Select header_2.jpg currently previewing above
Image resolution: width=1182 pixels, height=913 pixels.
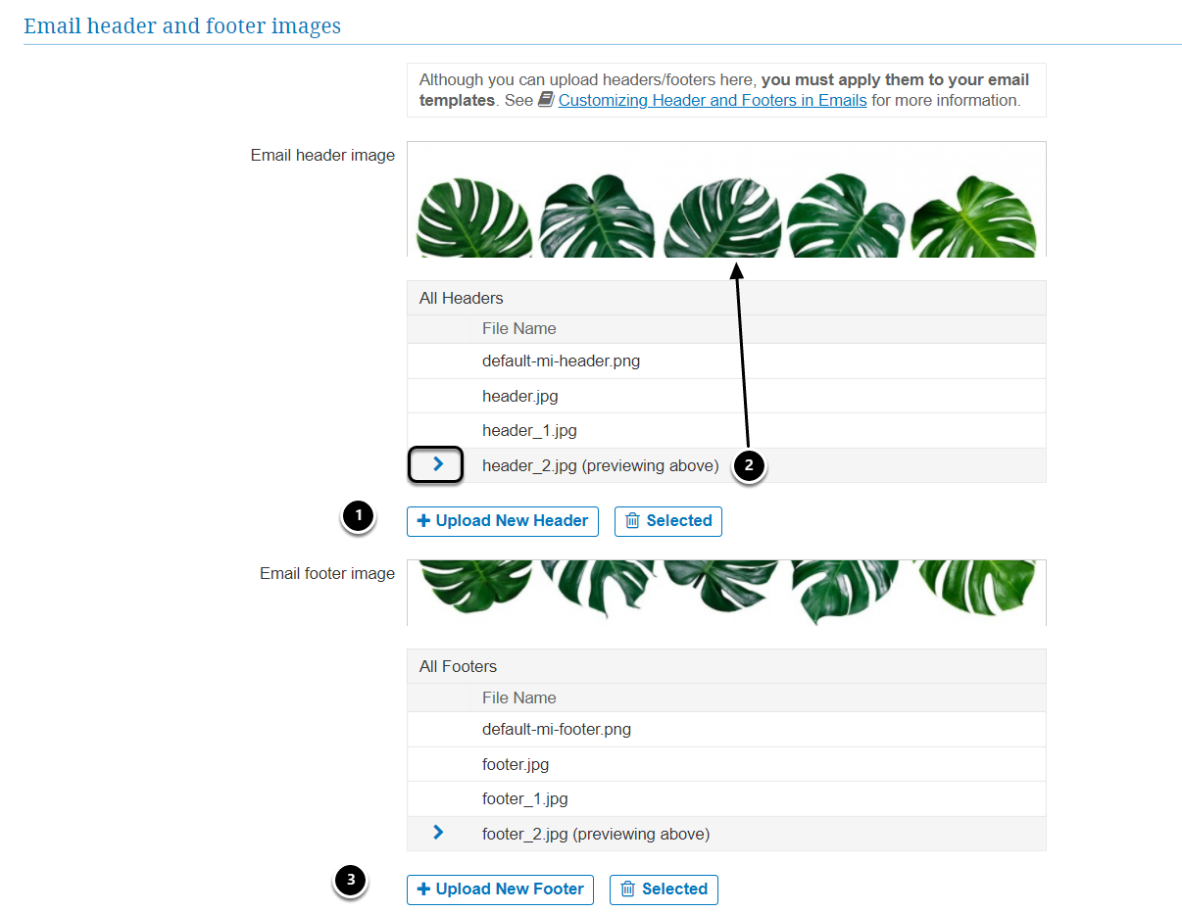pos(600,466)
